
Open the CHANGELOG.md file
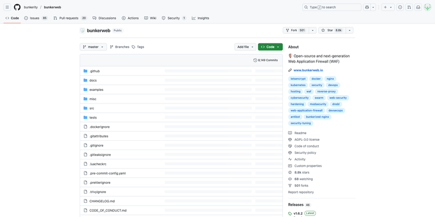click(x=102, y=201)
